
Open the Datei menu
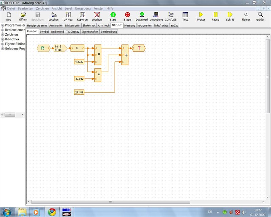11,8
